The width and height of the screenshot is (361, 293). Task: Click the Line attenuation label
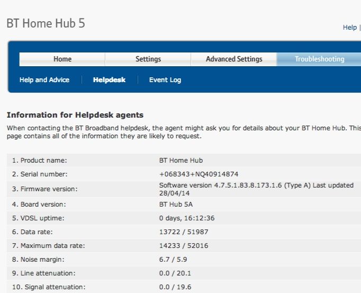(44, 273)
